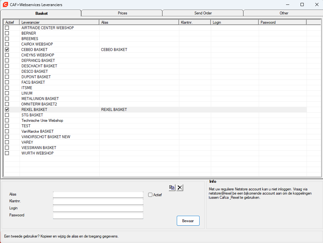
Task: Maximize the Webservices Leveranciers window
Action: click(x=302, y=4)
